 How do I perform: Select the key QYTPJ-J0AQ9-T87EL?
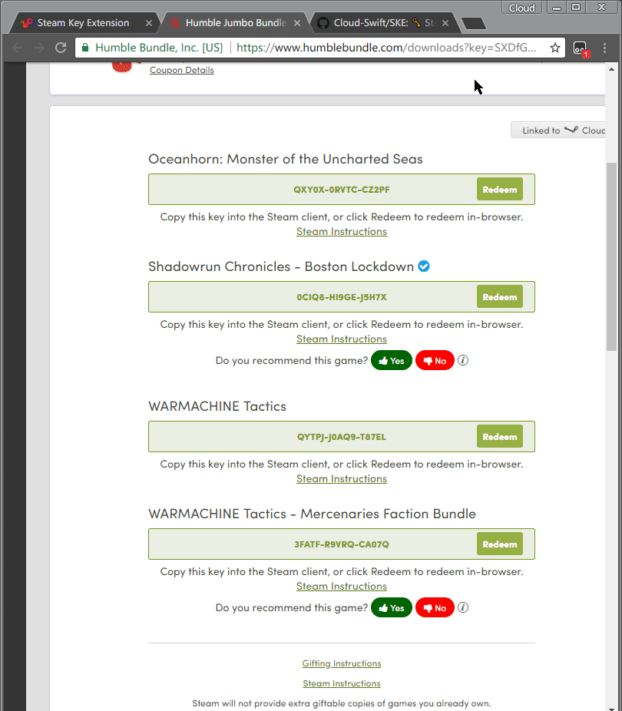[x=342, y=437]
